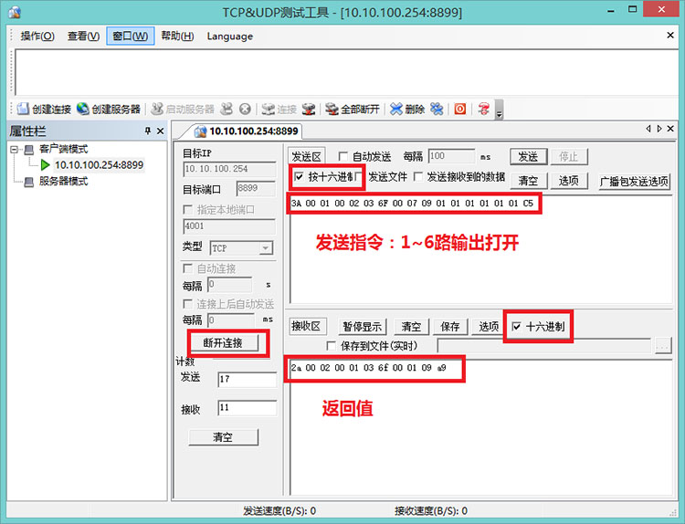The height and width of the screenshot is (524, 685).
Task: Click the 删除 (delete) blue X icon
Action: tap(396, 109)
